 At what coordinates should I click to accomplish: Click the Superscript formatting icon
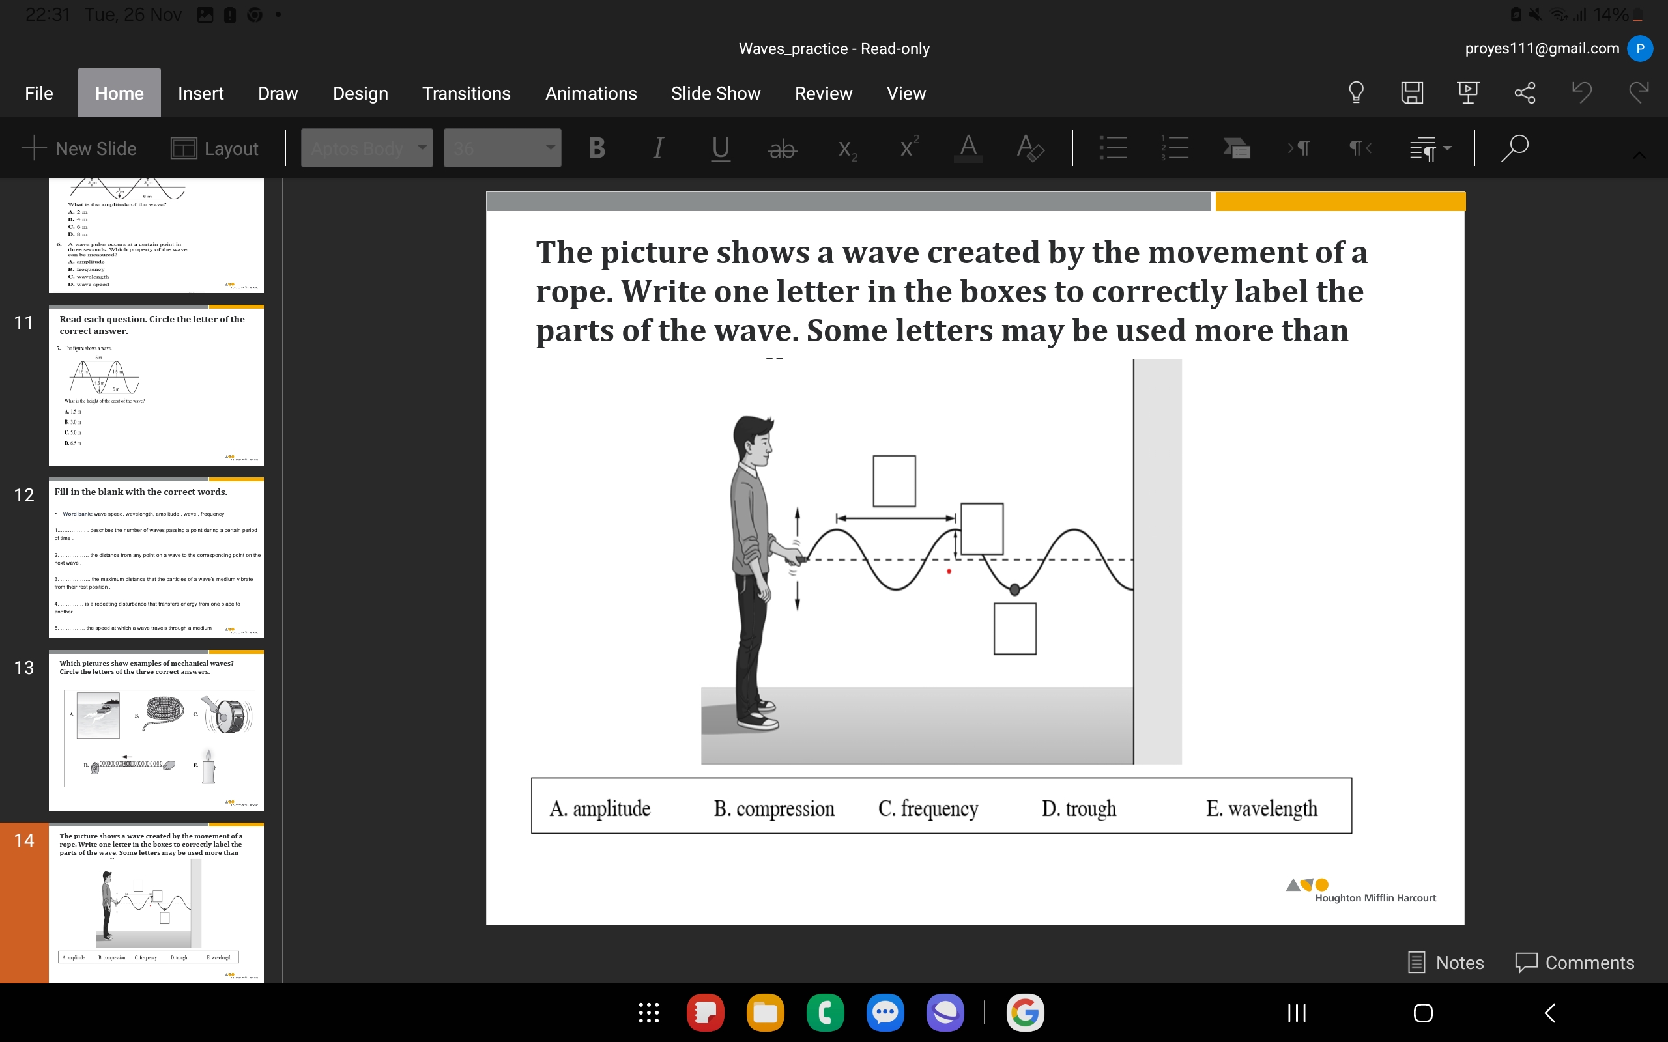coord(909,147)
